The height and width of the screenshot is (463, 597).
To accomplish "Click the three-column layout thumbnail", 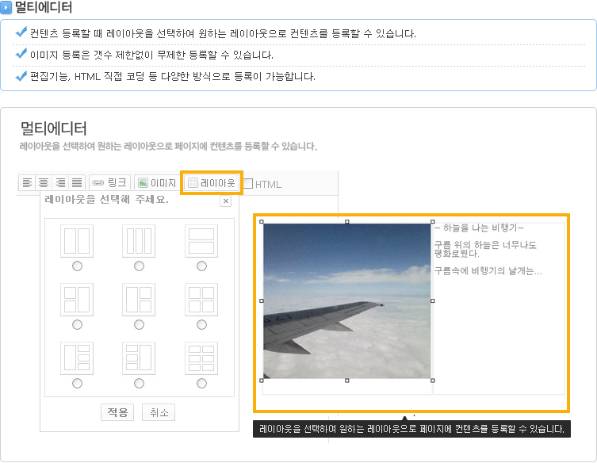I will (x=139, y=241).
